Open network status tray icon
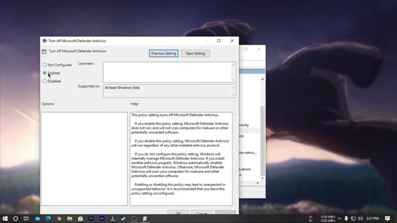Viewport: 397px width, 223px height. pyautogui.click(x=354, y=219)
